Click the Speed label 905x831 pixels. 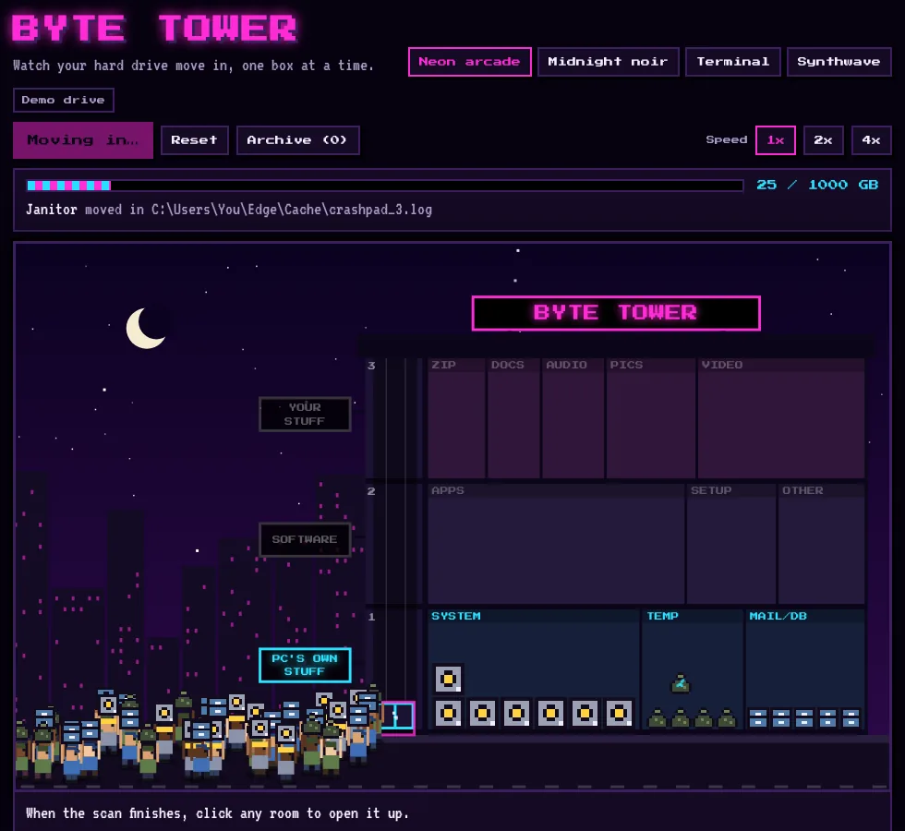[x=727, y=139]
